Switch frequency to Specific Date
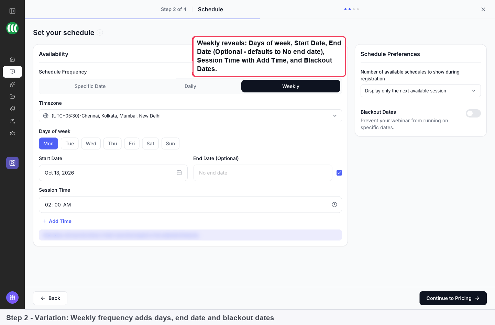 [90, 86]
